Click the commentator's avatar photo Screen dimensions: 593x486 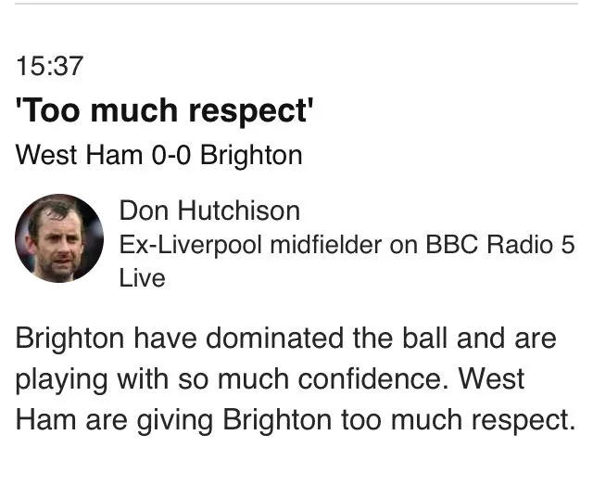click(x=59, y=238)
